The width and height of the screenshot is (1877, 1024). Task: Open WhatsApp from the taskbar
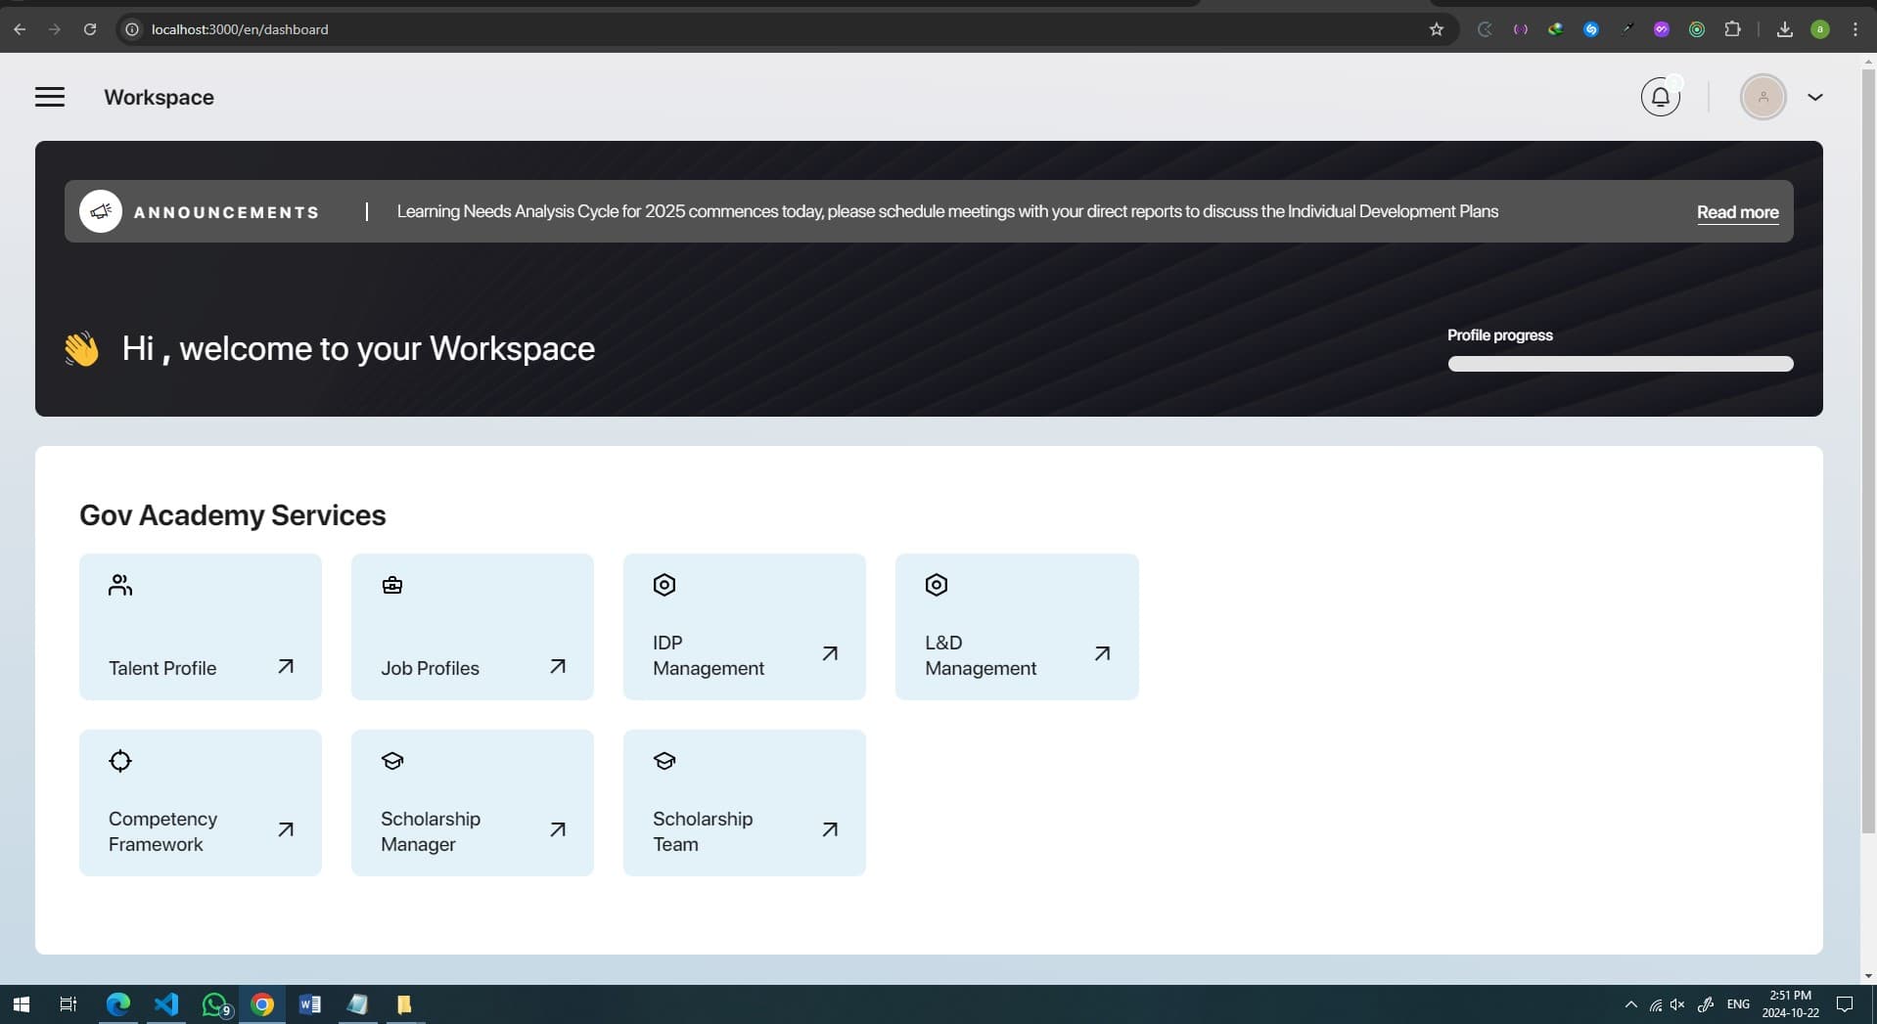click(x=214, y=1003)
